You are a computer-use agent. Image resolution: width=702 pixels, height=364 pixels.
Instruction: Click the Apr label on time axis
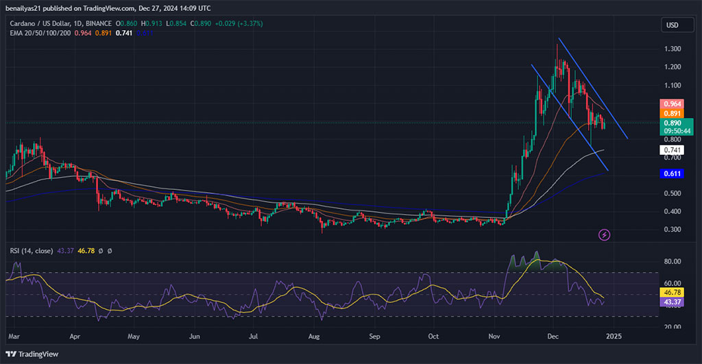pos(75,337)
